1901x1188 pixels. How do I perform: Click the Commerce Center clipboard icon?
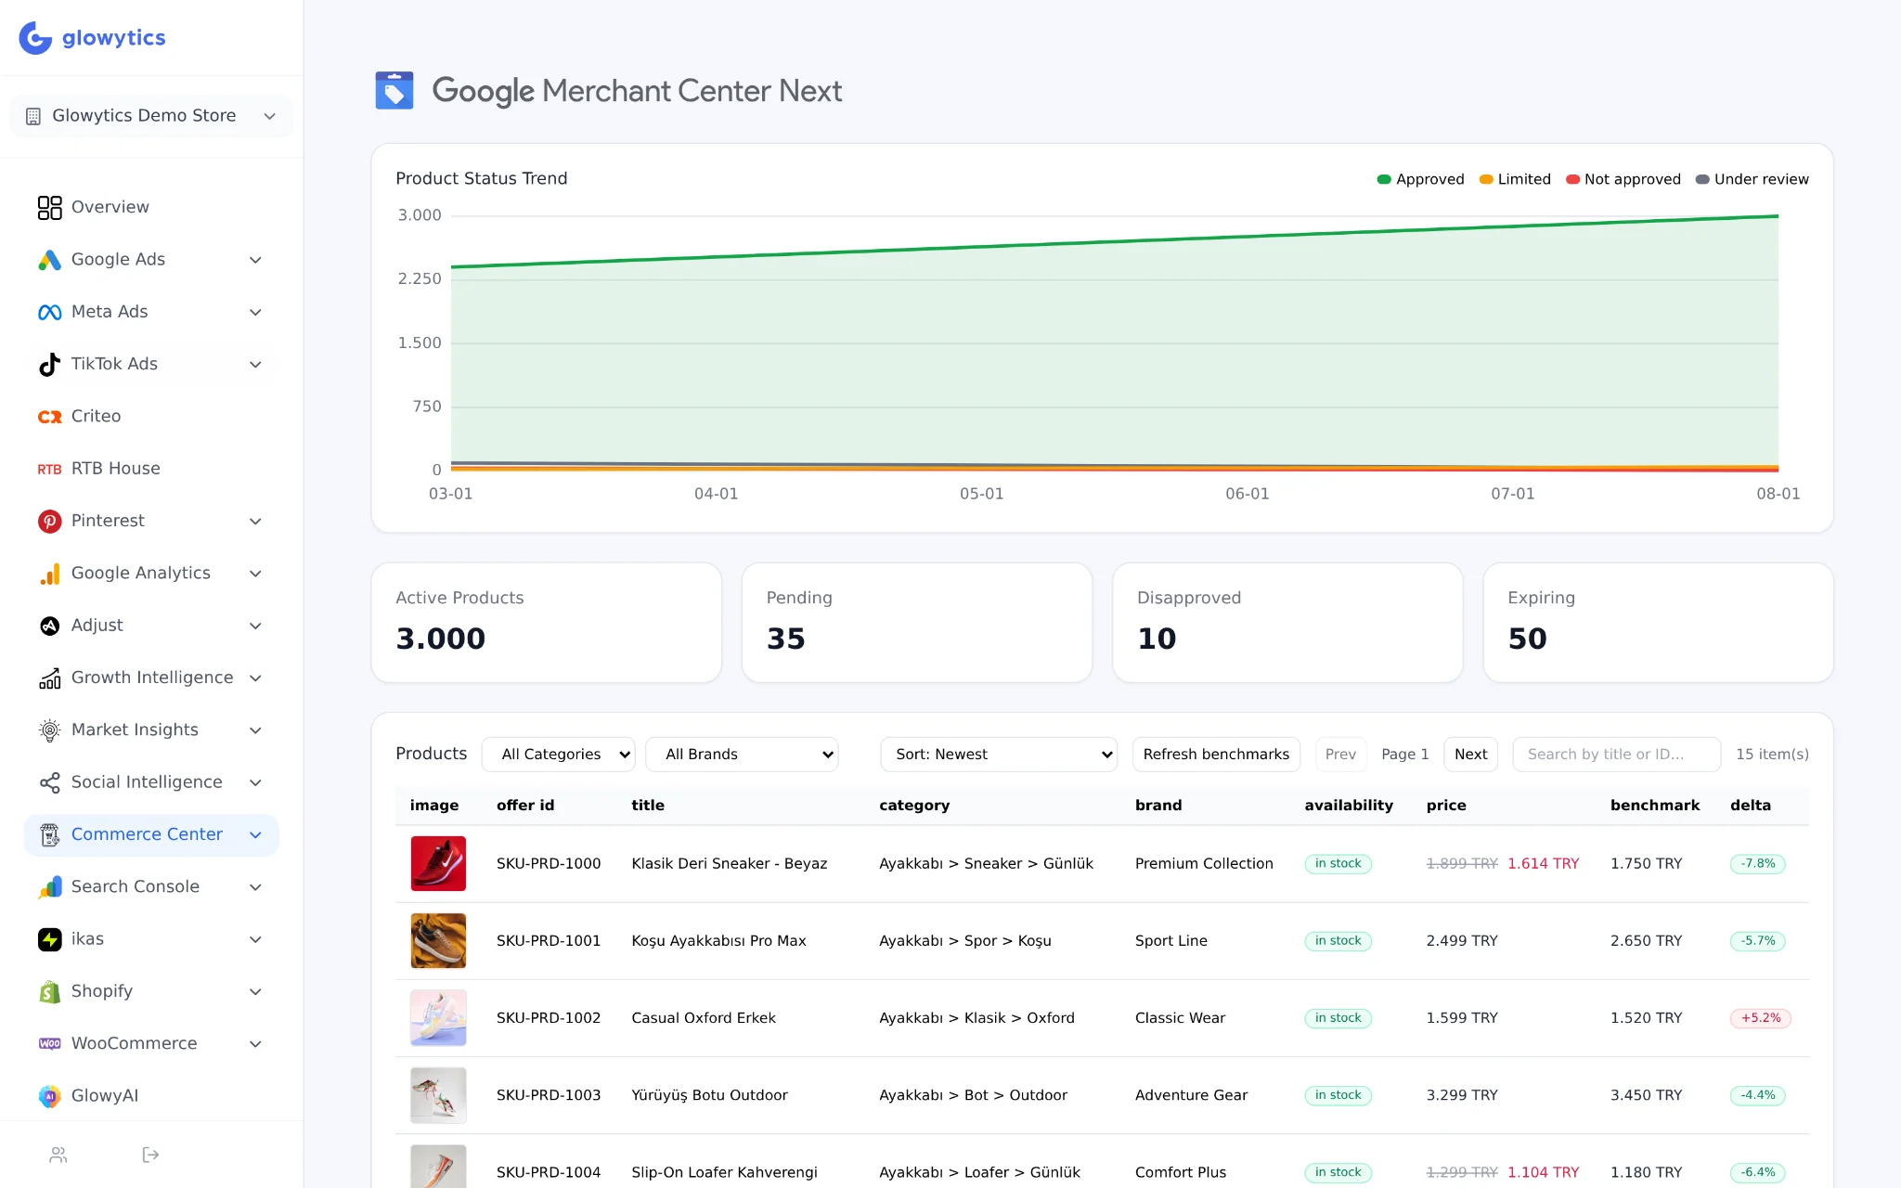coord(49,834)
